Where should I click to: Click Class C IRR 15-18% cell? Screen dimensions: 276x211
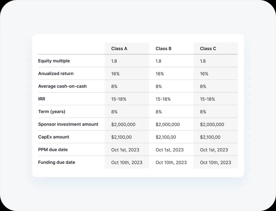(x=207, y=99)
